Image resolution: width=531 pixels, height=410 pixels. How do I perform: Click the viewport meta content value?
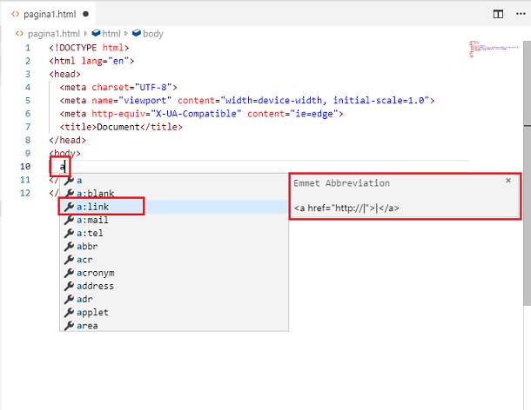325,101
